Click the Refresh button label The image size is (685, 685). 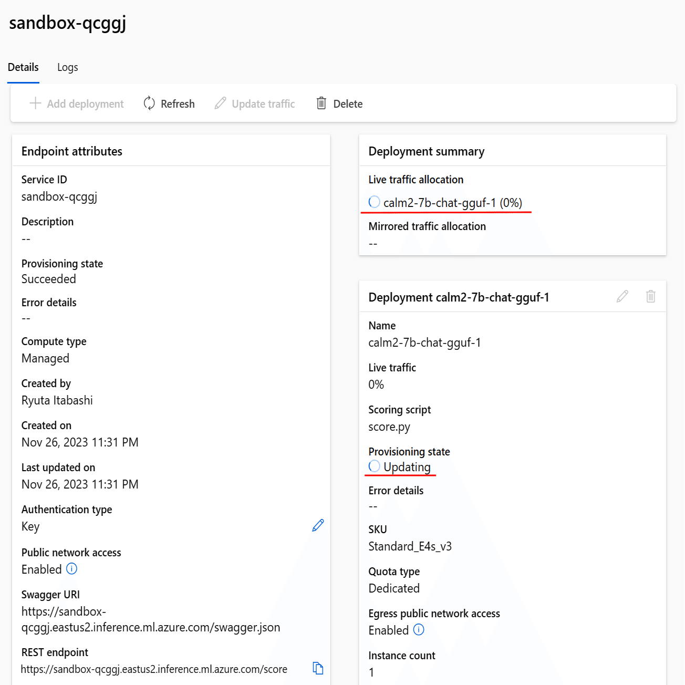tap(178, 104)
